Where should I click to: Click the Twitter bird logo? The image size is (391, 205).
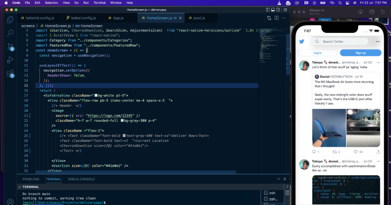point(302,42)
